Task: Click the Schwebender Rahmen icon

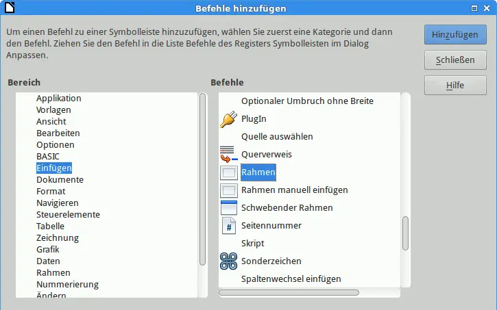Action: click(x=228, y=208)
